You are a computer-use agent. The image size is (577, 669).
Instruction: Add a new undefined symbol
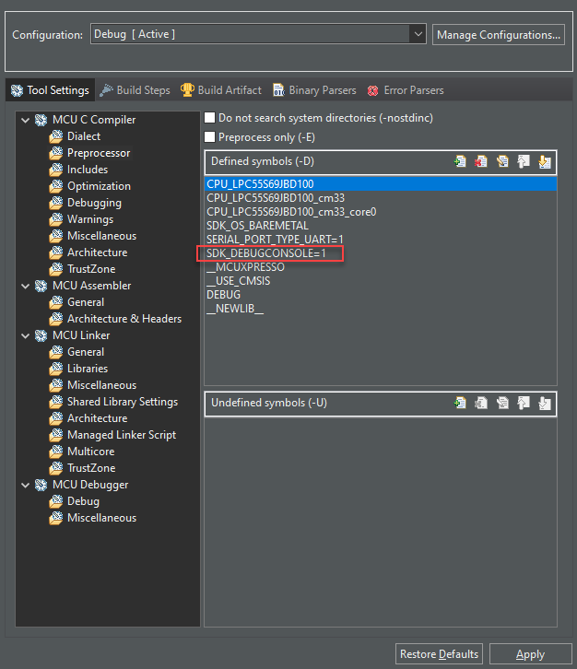(x=460, y=404)
